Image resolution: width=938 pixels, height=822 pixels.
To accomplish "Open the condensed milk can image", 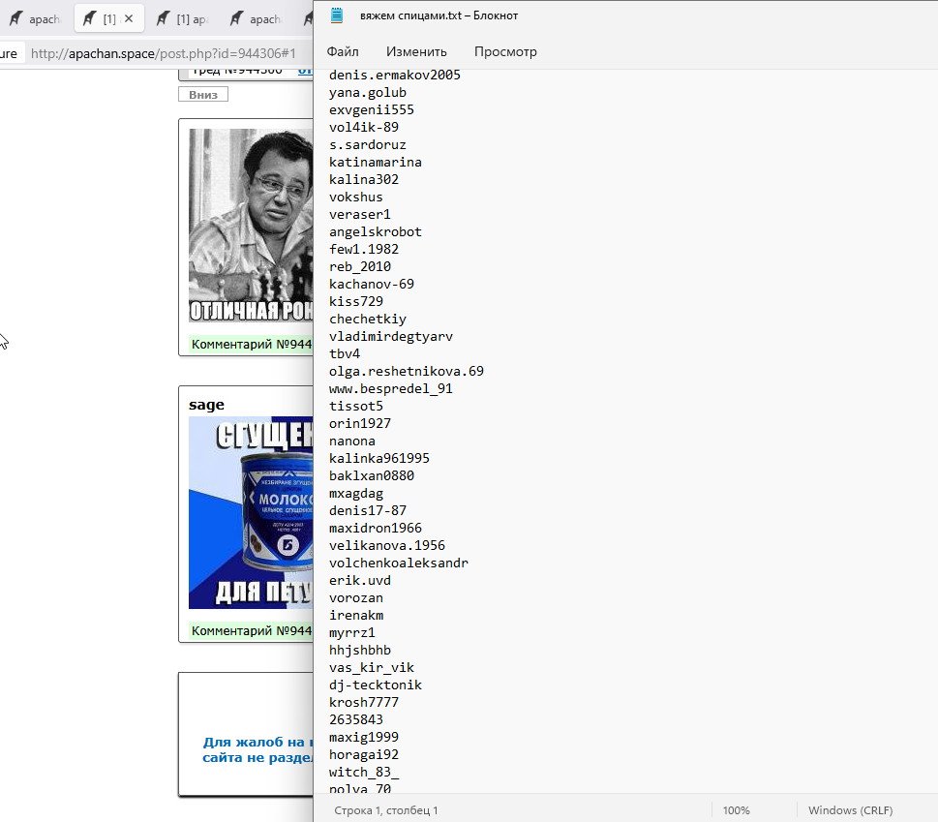I will [251, 513].
